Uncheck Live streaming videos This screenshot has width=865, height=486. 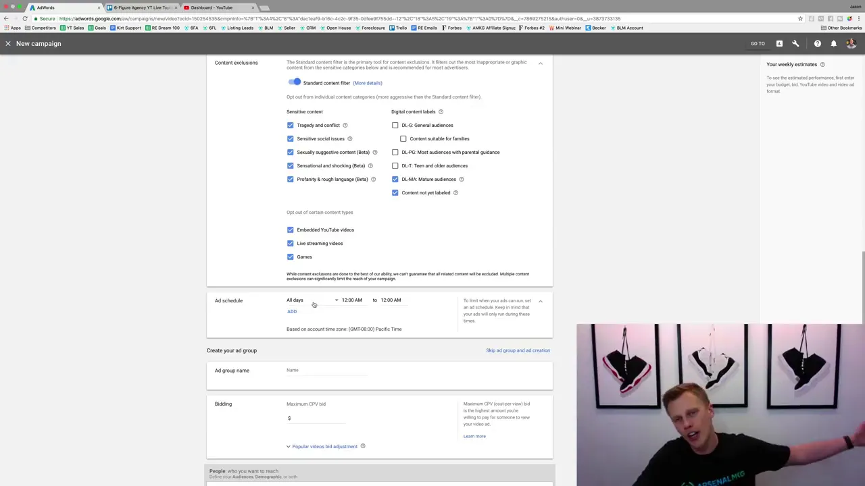[291, 243]
